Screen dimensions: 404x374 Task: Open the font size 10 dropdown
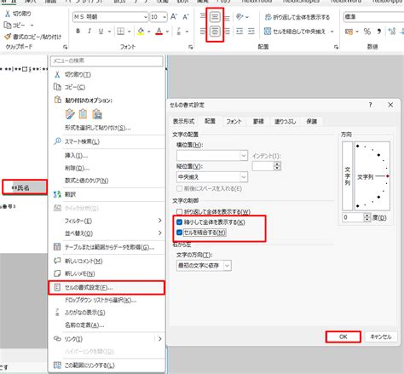[164, 17]
